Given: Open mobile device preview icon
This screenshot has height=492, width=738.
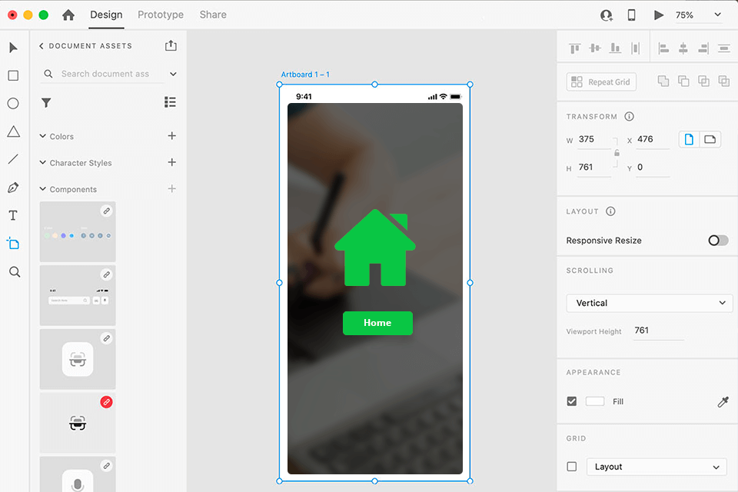Looking at the screenshot, I should coord(632,15).
